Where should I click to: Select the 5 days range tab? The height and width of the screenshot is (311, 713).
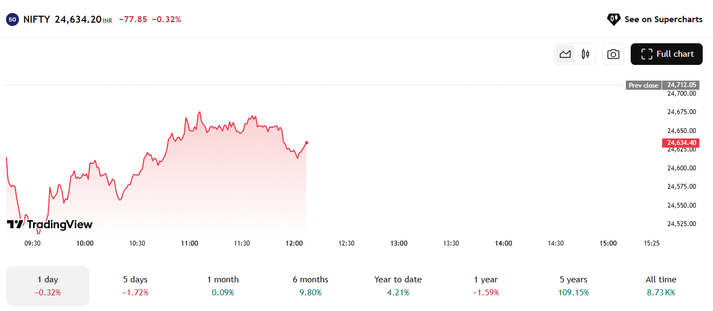coord(135,286)
